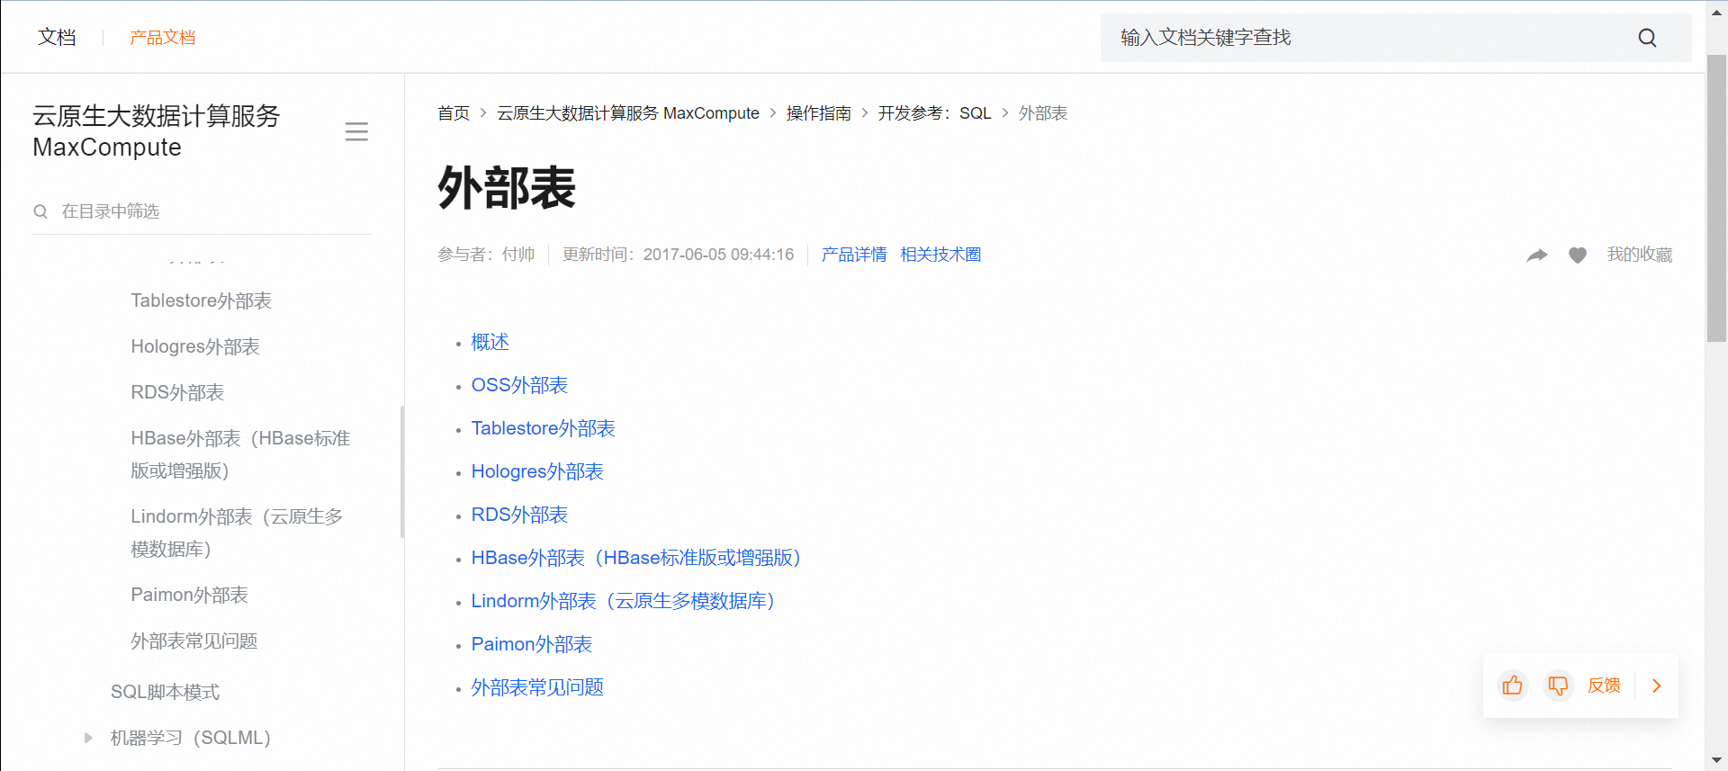Select 机器学习（SQLML） in the sidebar tree
Viewport: 1728px width, 771px height.
pos(191,738)
